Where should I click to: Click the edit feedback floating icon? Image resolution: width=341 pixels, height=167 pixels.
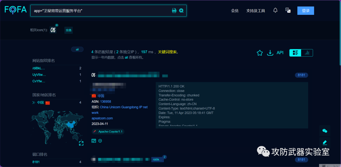pos(325,142)
